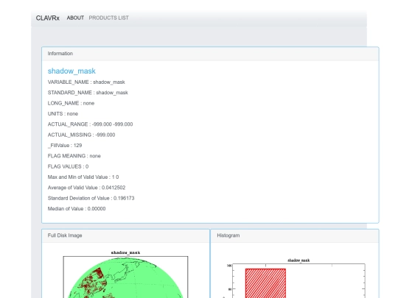Open the PRODUCTS LIST page
This screenshot has height=298, width=398.
(x=108, y=18)
